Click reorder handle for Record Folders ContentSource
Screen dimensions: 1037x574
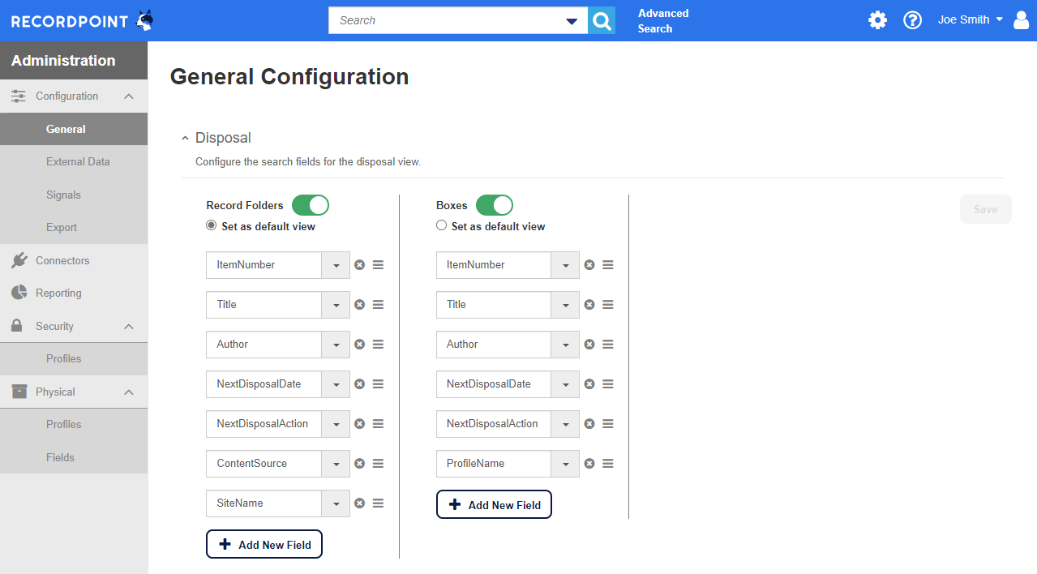click(x=378, y=464)
